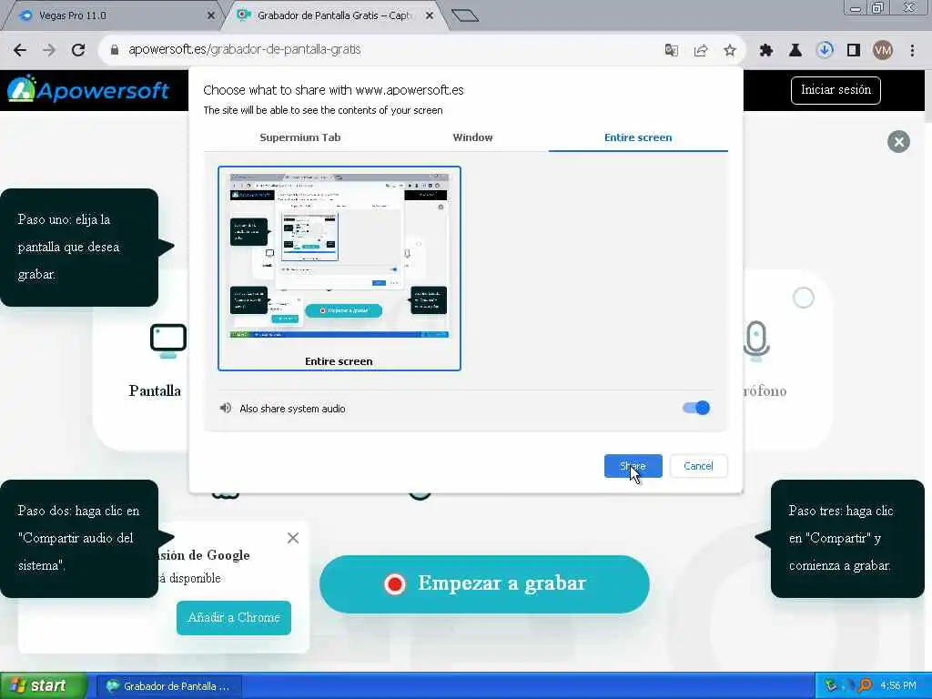
Task: Go back to previous page
Action: coord(20,50)
